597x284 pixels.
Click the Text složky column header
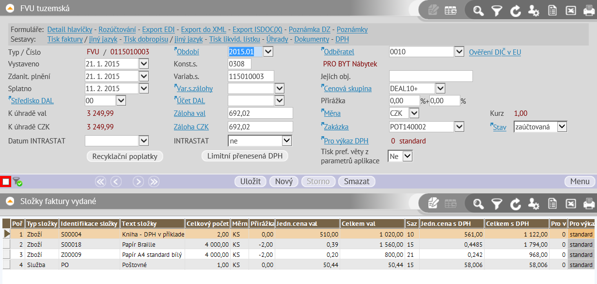pyautogui.click(x=153, y=223)
